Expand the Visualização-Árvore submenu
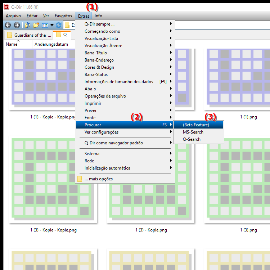270x270 pixels. tap(125, 46)
